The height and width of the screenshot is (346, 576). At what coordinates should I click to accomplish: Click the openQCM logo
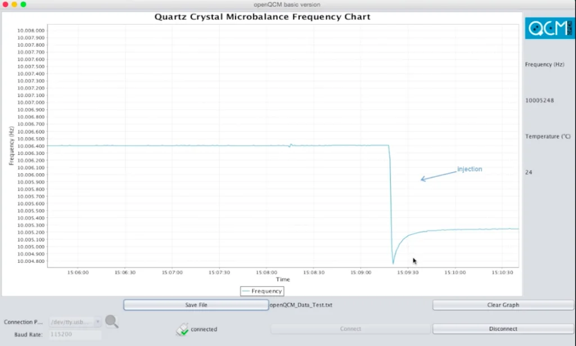549,28
